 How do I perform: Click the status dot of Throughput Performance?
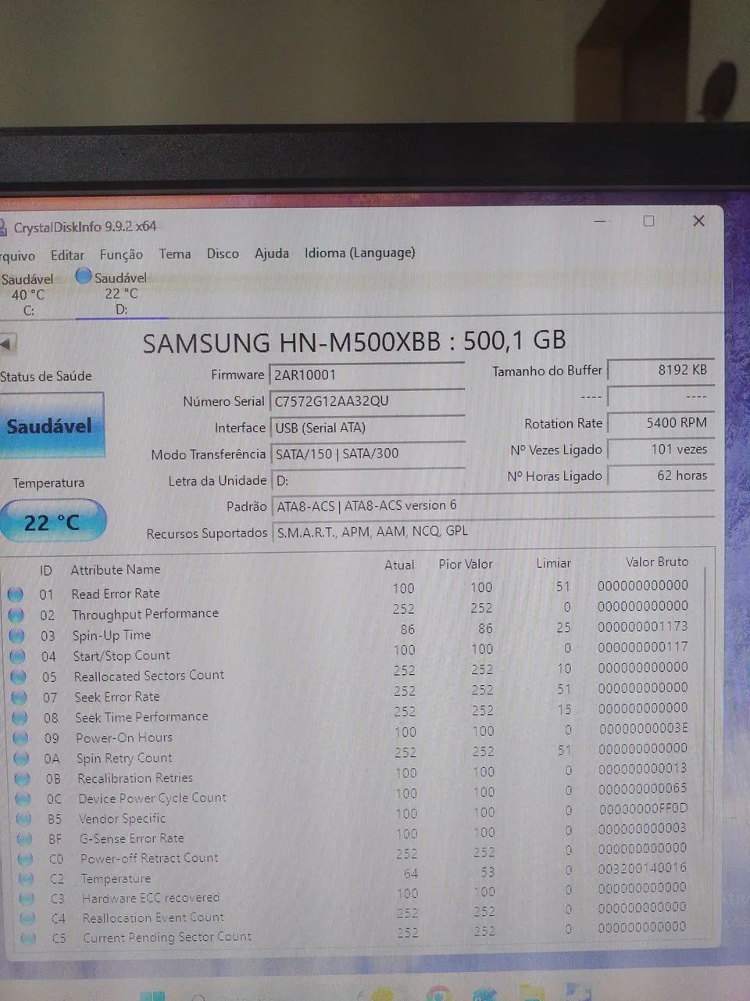pos(16,615)
